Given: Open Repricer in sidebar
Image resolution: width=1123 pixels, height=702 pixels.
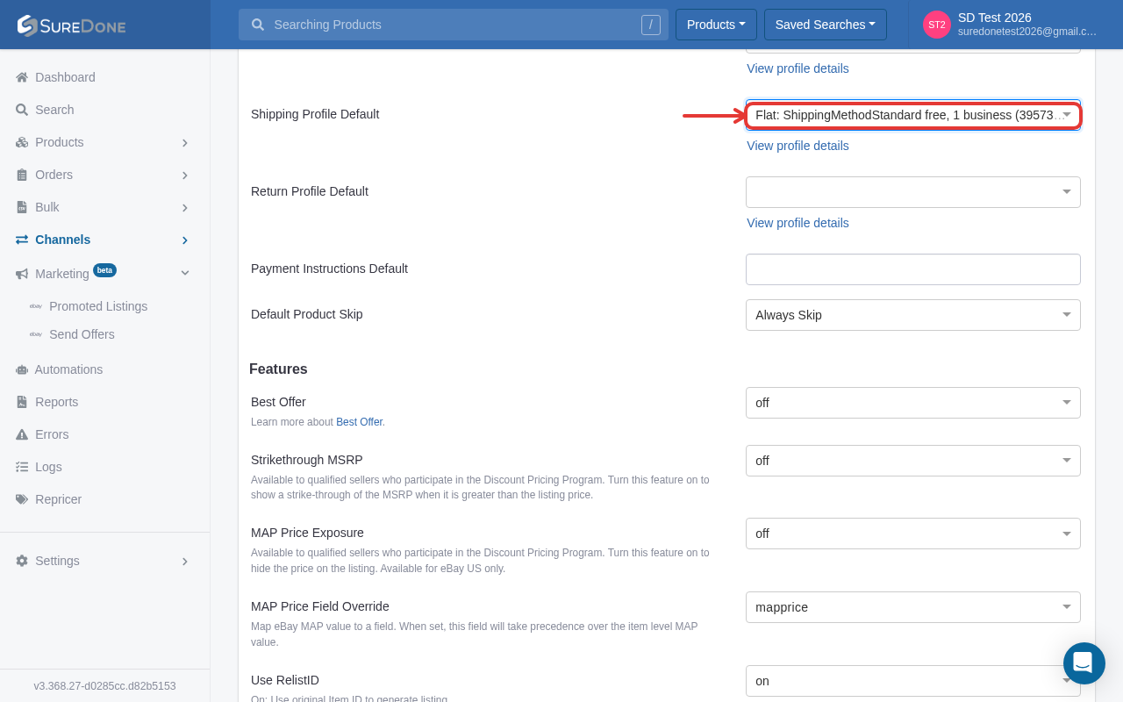Looking at the screenshot, I should point(58,499).
